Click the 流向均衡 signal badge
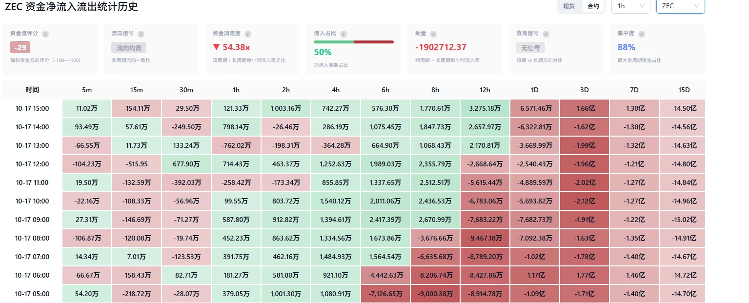Image resolution: width=749 pixels, height=303 pixels. click(x=129, y=48)
